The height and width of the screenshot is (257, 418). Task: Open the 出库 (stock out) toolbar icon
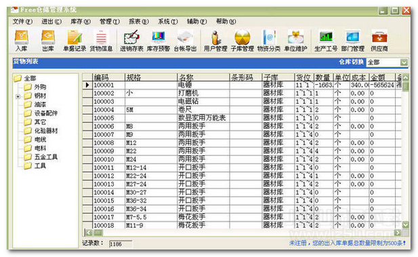(x=48, y=41)
